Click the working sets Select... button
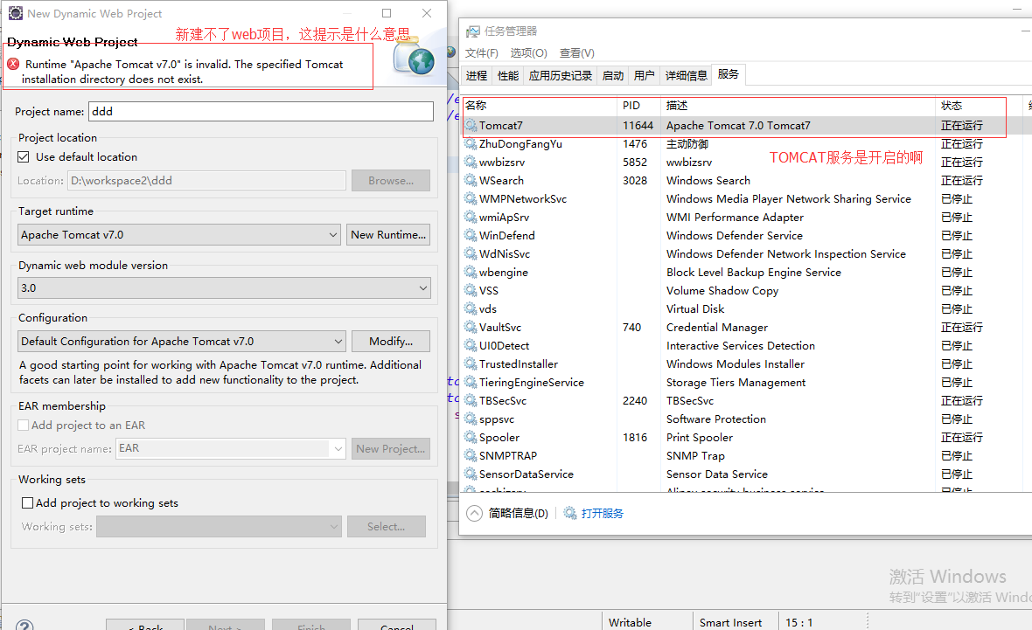Screen dimensions: 1032x630 [387, 527]
